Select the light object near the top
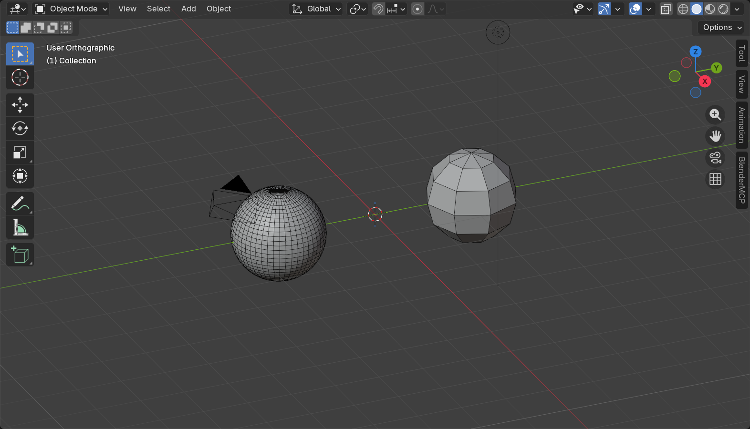Viewport: 750px width, 429px height. point(498,32)
